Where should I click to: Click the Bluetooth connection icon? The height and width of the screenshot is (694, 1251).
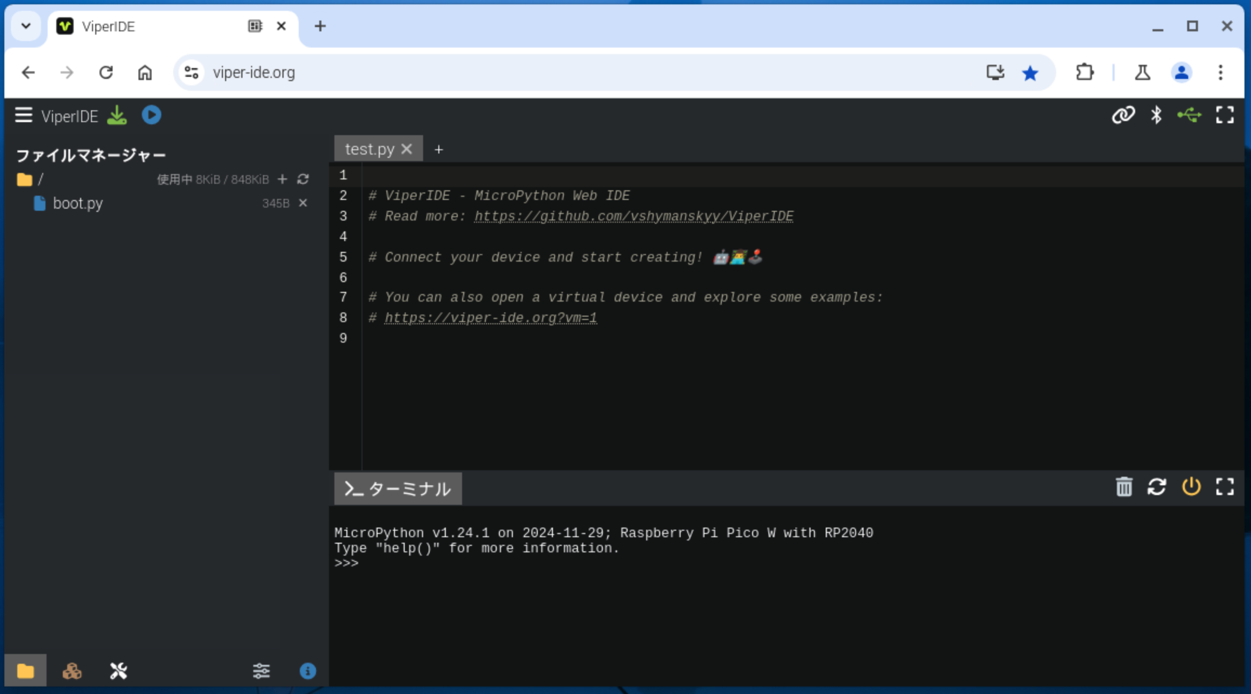click(x=1156, y=115)
